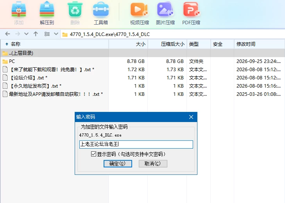Screen dimensions: 285x203
Task: Select the ..(上层目录) parent row
Action: click(142, 53)
